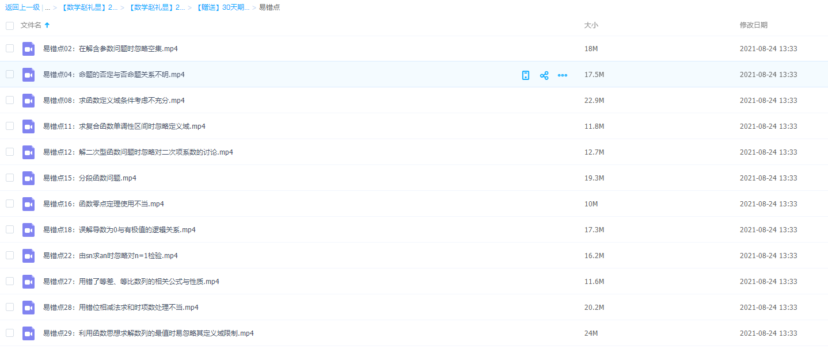This screenshot has height=357, width=828.
Task: Click 返回上一级 to go up
Action: pos(22,7)
